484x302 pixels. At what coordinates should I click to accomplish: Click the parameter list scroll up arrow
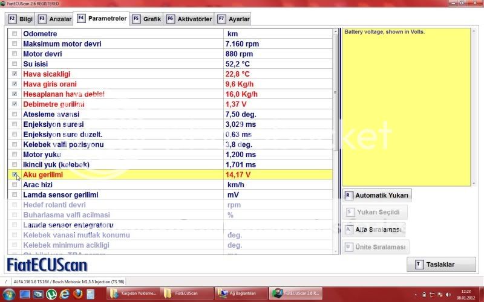point(336,31)
